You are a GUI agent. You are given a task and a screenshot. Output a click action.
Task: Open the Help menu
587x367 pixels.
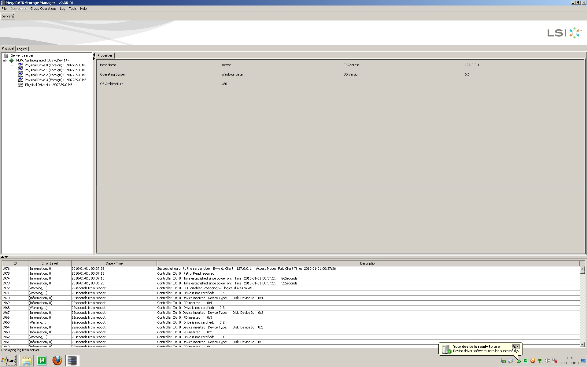point(83,9)
